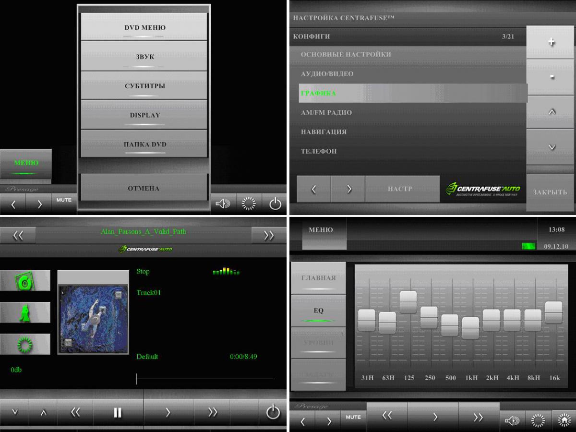This screenshot has width=576, height=432.
Task: Click the green gear ring icon above 0db
Action: [25, 344]
